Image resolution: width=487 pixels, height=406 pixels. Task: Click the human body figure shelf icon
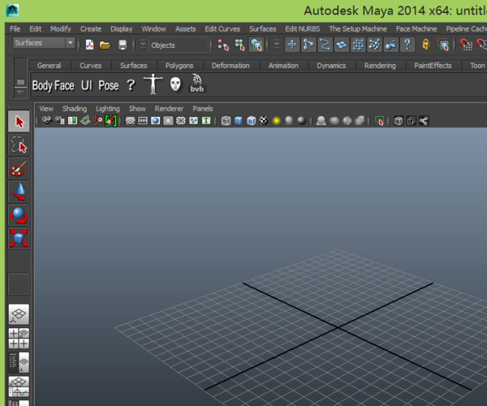tap(152, 84)
